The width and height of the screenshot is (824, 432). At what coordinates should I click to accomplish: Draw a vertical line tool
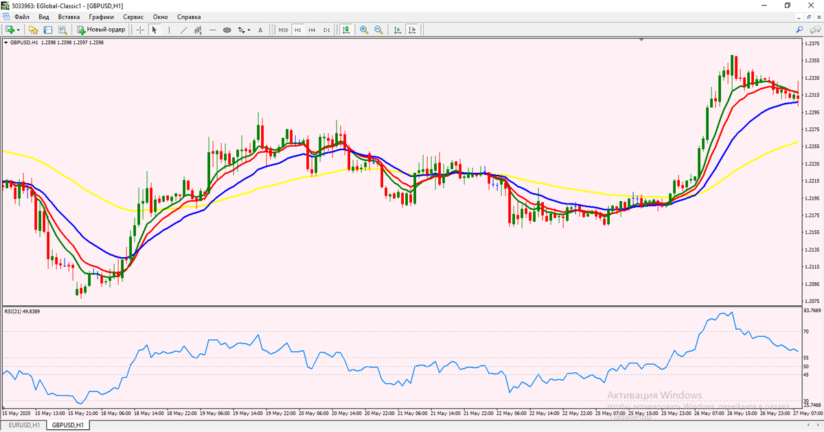click(x=169, y=29)
